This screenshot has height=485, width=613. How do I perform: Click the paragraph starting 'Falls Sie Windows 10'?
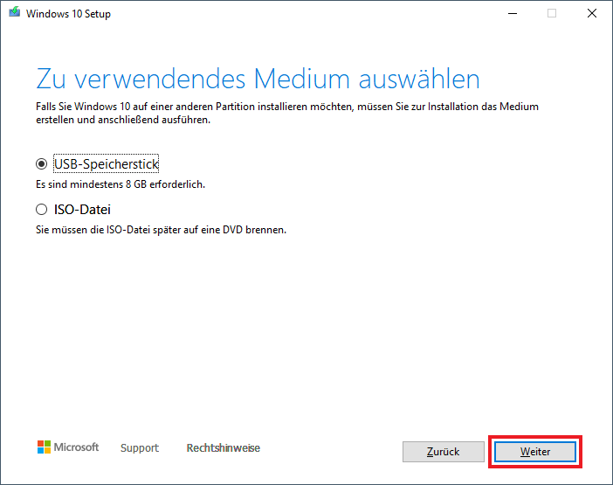pyautogui.click(x=287, y=113)
